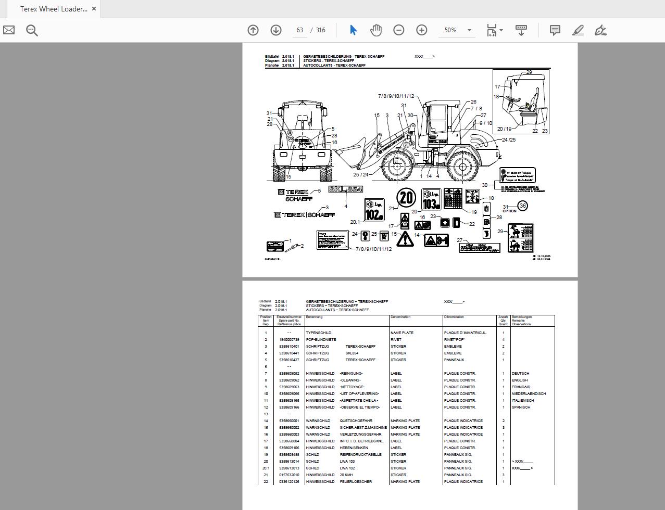The width and height of the screenshot is (665, 510).
Task: Activate the Highlight pen tool
Action: (577, 30)
